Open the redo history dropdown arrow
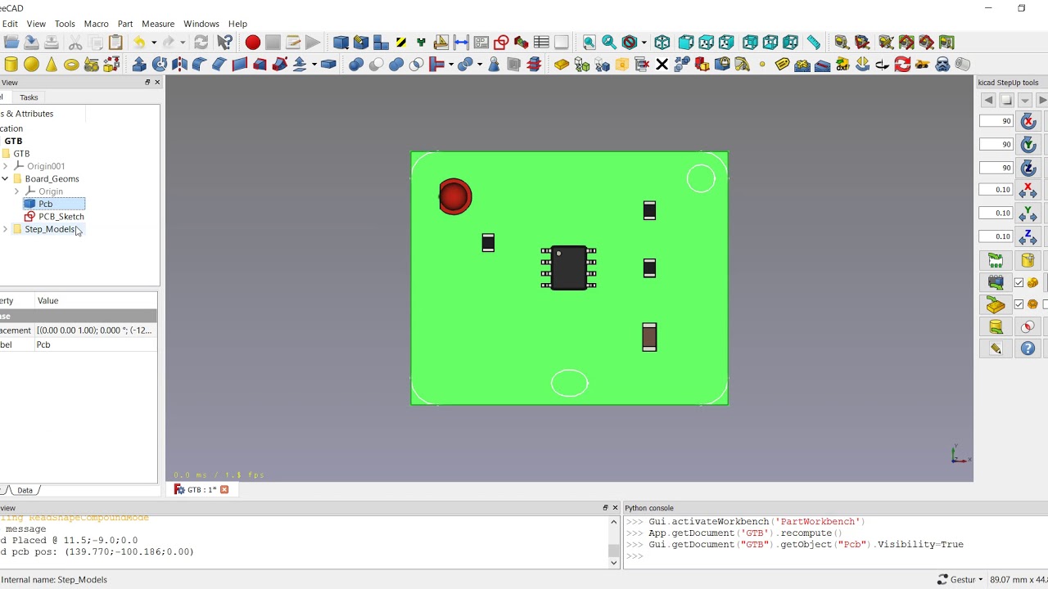1048x589 pixels. pos(183,43)
